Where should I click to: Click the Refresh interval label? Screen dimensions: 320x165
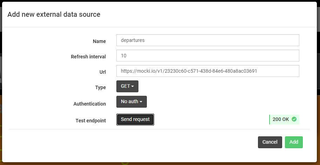click(x=88, y=57)
